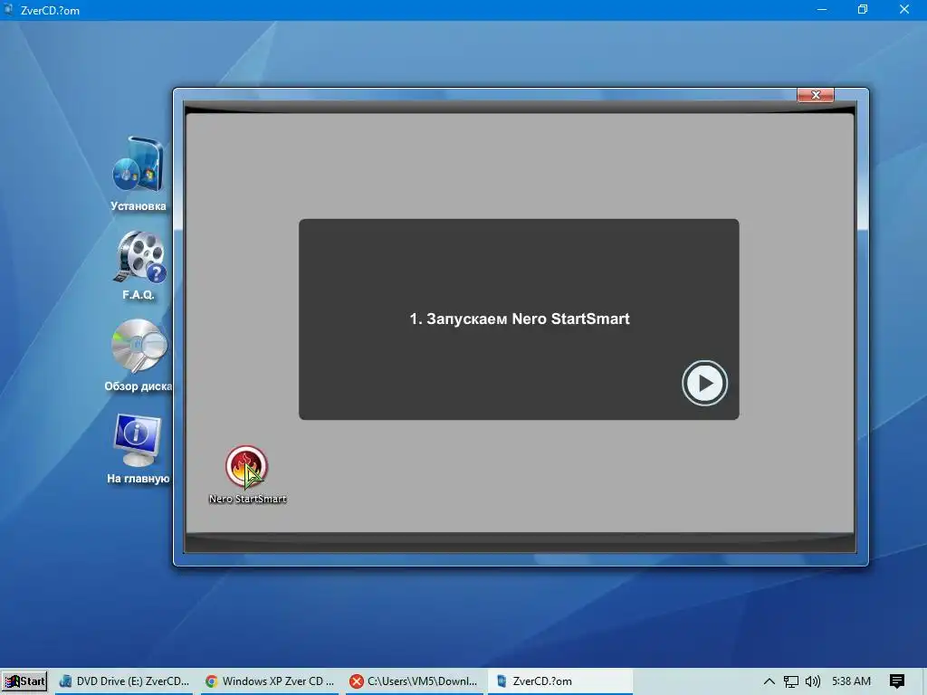Minimize the ZverCD.?om window
Image resolution: width=927 pixels, height=695 pixels.
tap(822, 9)
